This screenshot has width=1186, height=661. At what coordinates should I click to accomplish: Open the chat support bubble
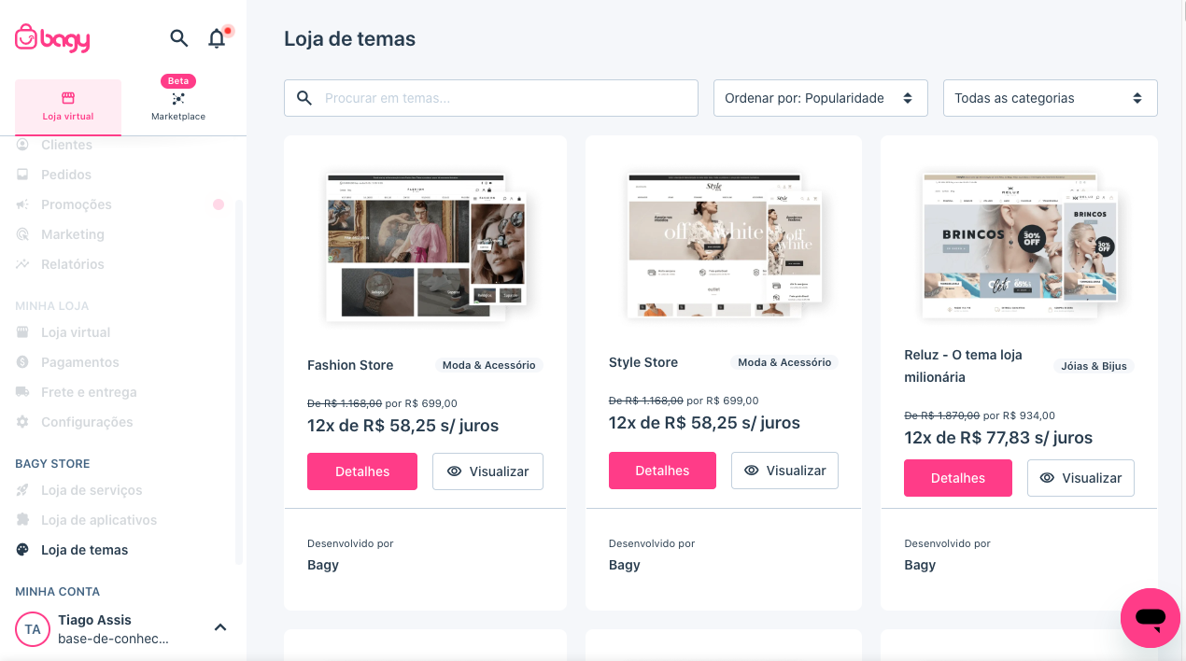pos(1150,617)
